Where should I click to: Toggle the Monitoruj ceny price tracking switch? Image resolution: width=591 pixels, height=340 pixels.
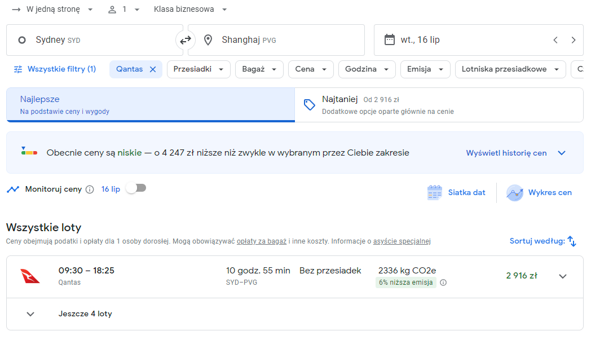coord(136,188)
